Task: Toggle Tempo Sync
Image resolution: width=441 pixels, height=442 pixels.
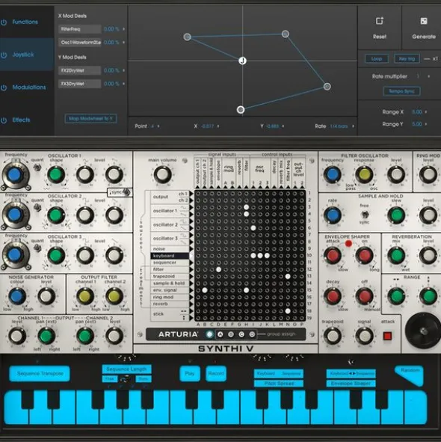Action: tap(401, 91)
